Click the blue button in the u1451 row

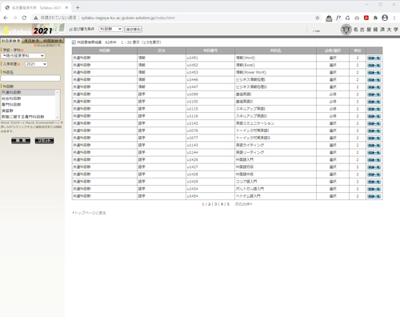tap(374, 58)
